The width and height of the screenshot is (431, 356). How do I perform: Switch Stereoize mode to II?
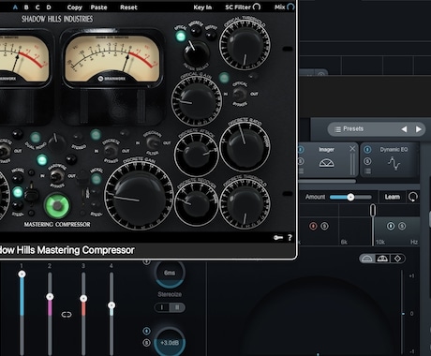click(177, 307)
